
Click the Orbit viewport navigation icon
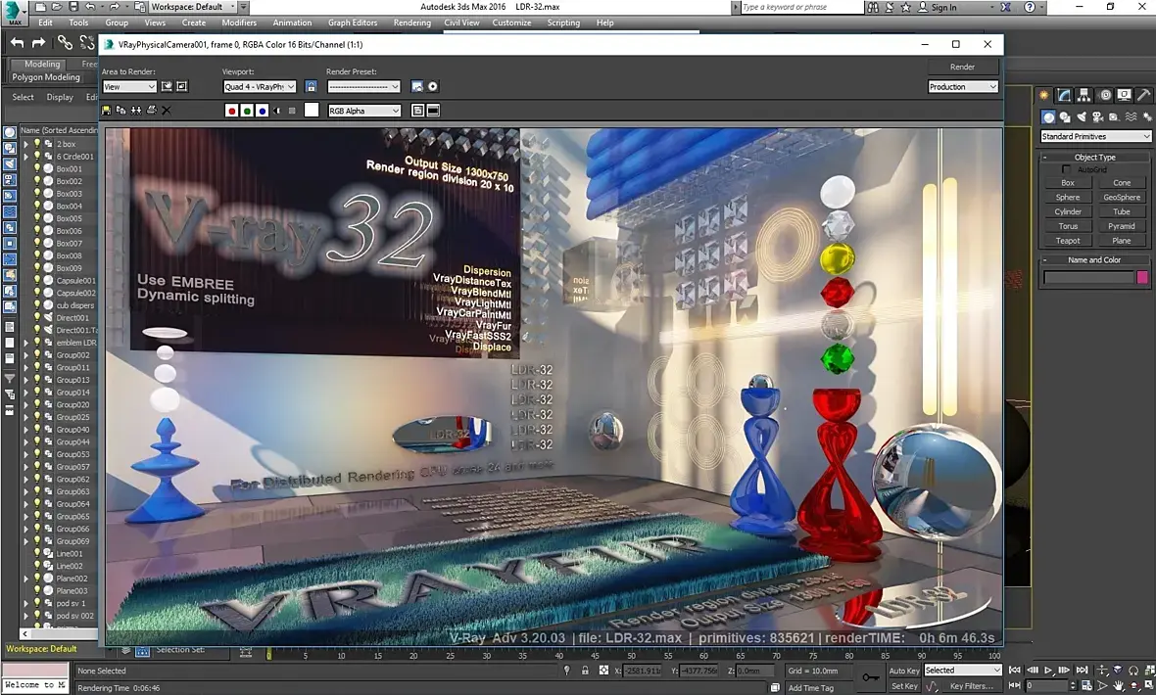[1135, 686]
